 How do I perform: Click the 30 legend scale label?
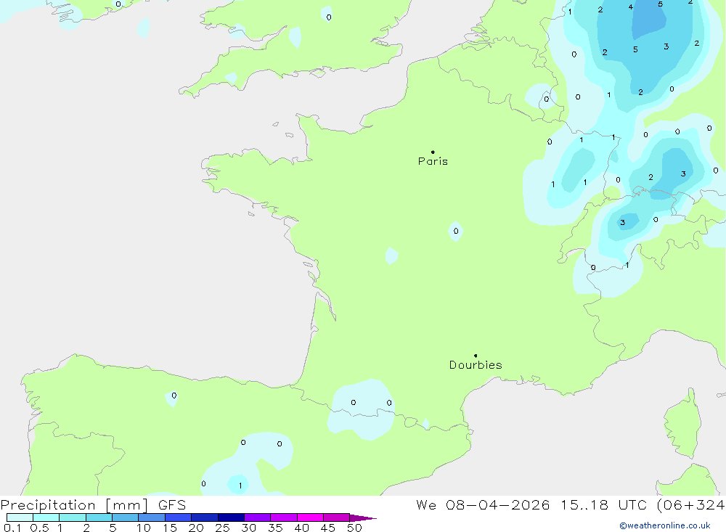coord(248,528)
